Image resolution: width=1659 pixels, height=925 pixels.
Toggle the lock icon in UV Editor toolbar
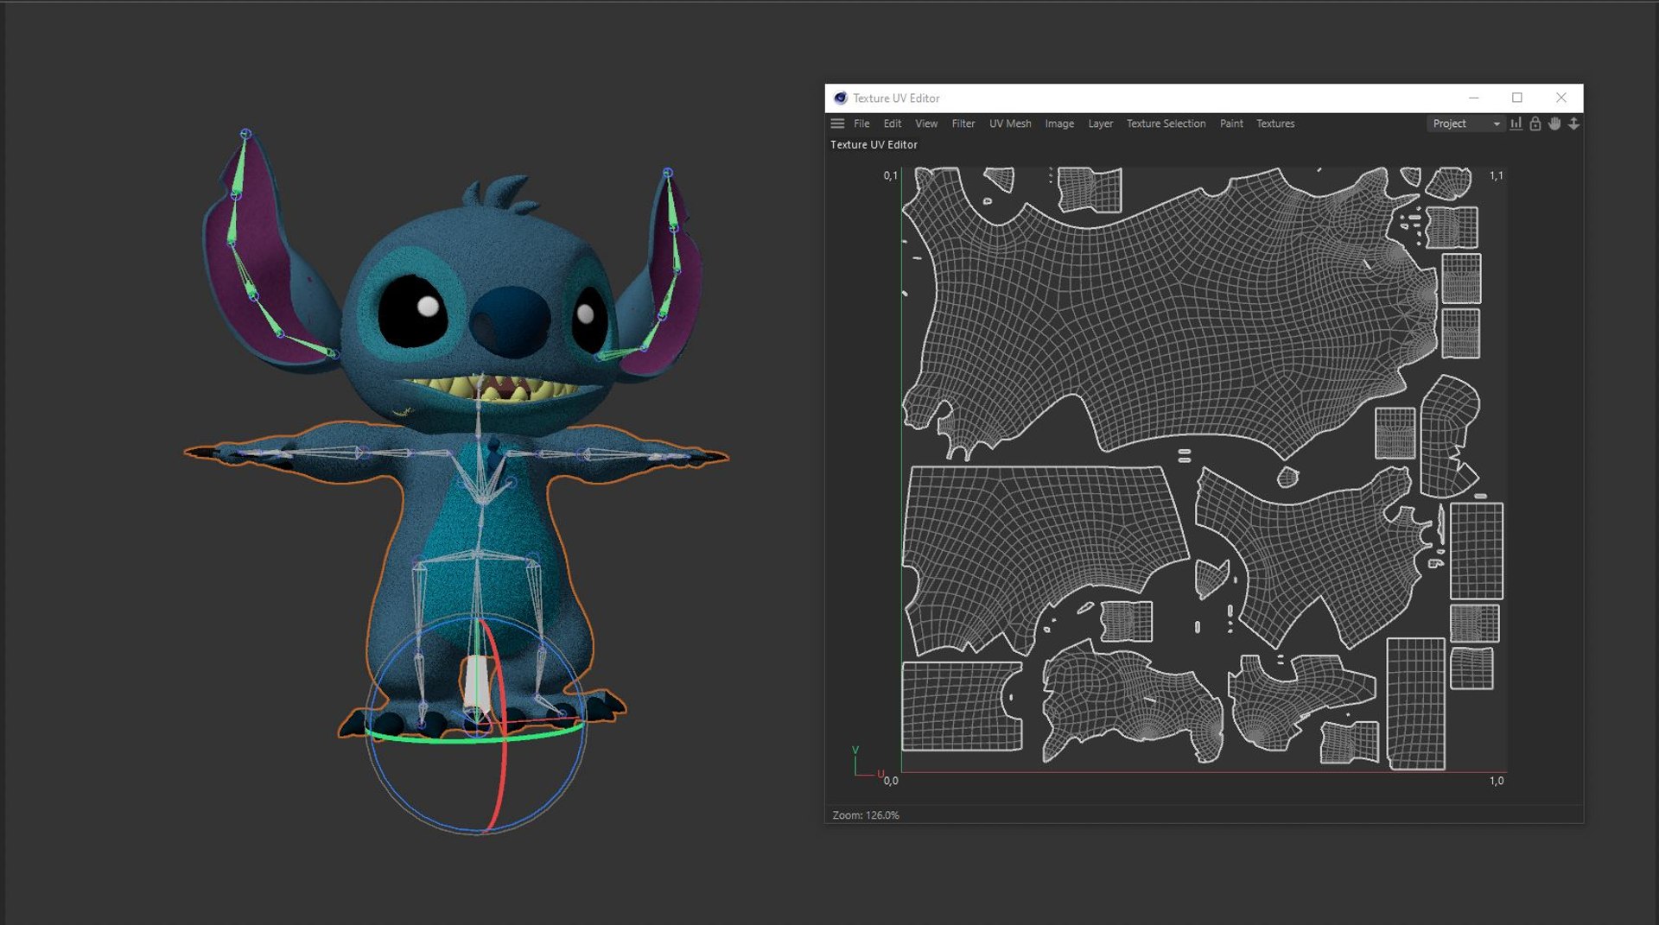(1535, 124)
